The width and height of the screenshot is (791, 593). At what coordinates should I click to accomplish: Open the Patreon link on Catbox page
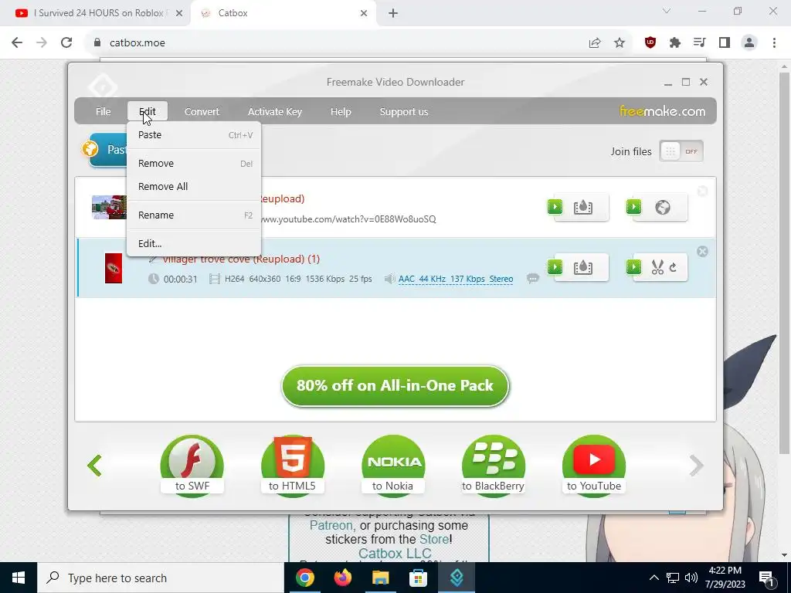click(331, 525)
